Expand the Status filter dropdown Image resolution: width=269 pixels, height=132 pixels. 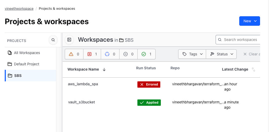221,54
